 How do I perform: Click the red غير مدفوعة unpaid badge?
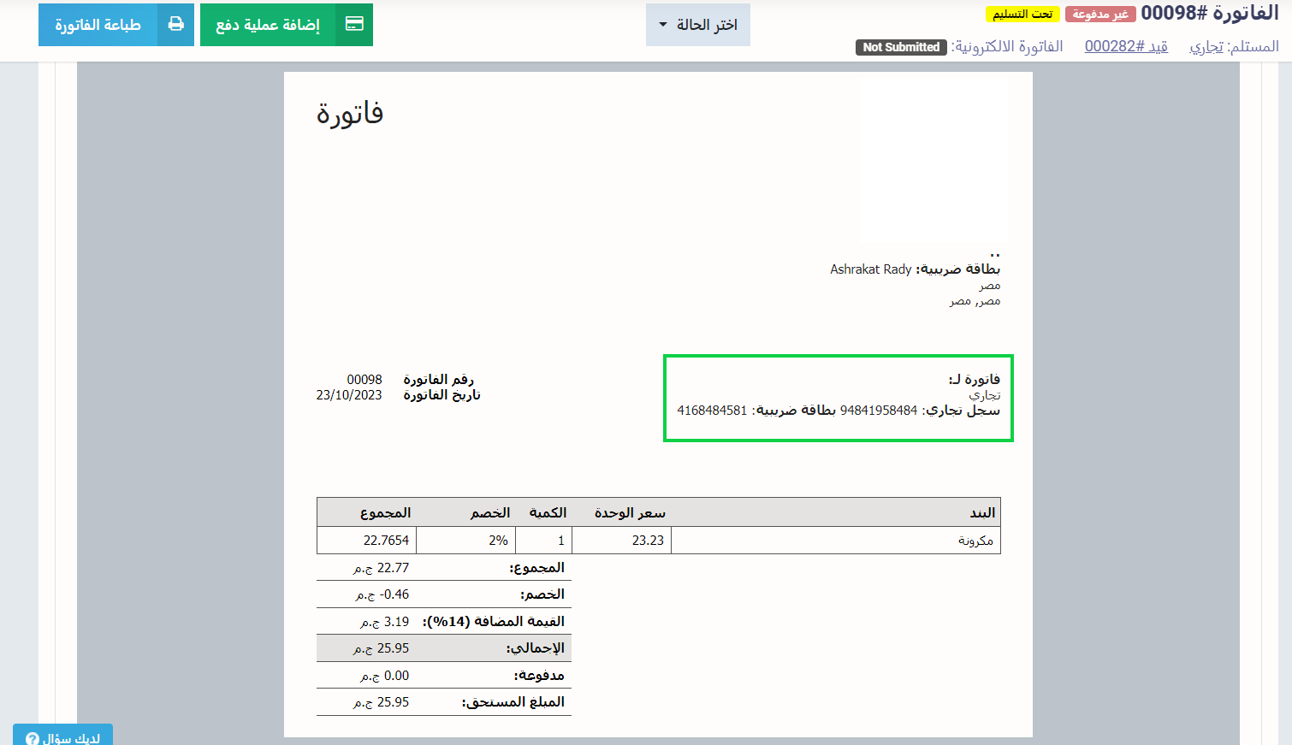click(x=1100, y=15)
